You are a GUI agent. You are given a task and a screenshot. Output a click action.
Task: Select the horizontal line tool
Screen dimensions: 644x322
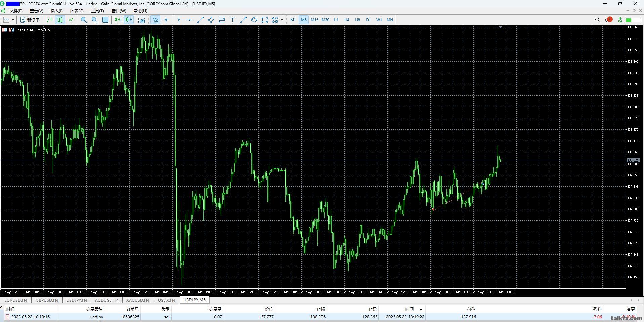pyautogui.click(x=189, y=20)
